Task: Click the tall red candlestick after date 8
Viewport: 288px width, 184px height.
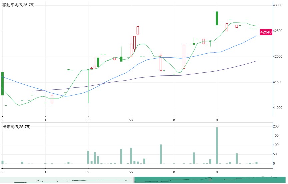Action: pyautogui.click(x=184, y=57)
